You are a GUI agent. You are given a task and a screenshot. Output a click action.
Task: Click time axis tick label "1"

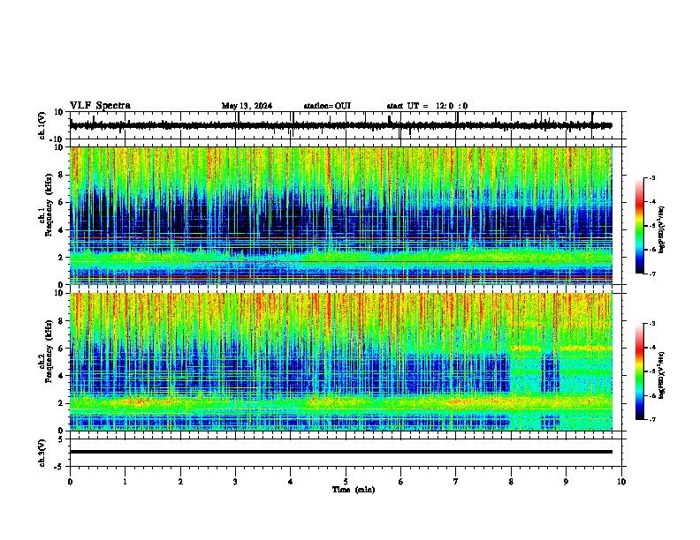click(x=125, y=482)
